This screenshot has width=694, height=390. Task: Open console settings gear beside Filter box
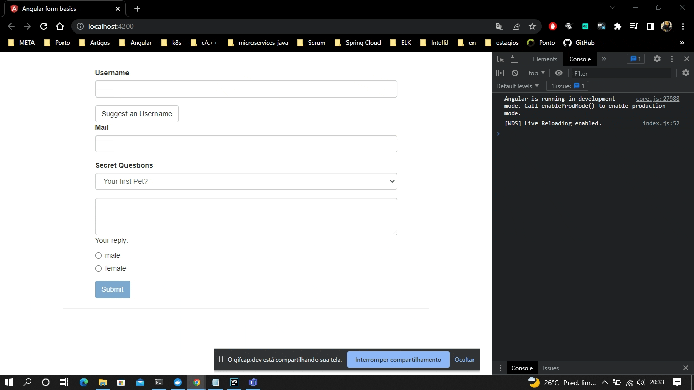tap(686, 73)
